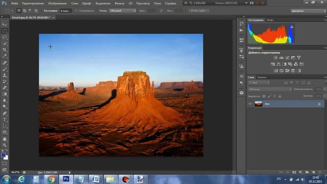This screenshot has height=184, width=327.
Task: Open the Справка menu
Action: 170,4
